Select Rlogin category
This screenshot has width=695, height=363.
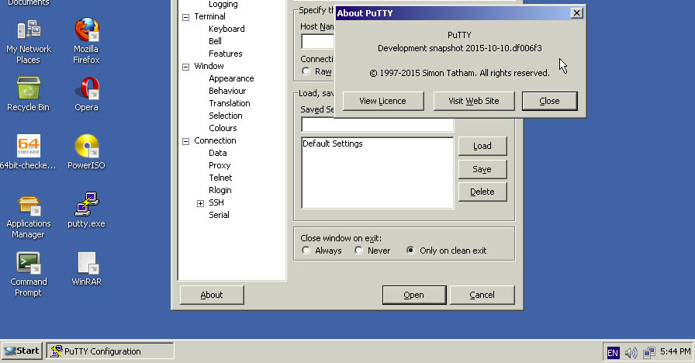pos(220,190)
